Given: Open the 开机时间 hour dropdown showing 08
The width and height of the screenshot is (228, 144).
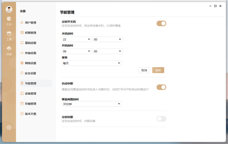Looking at the screenshot, I should click(x=77, y=51).
